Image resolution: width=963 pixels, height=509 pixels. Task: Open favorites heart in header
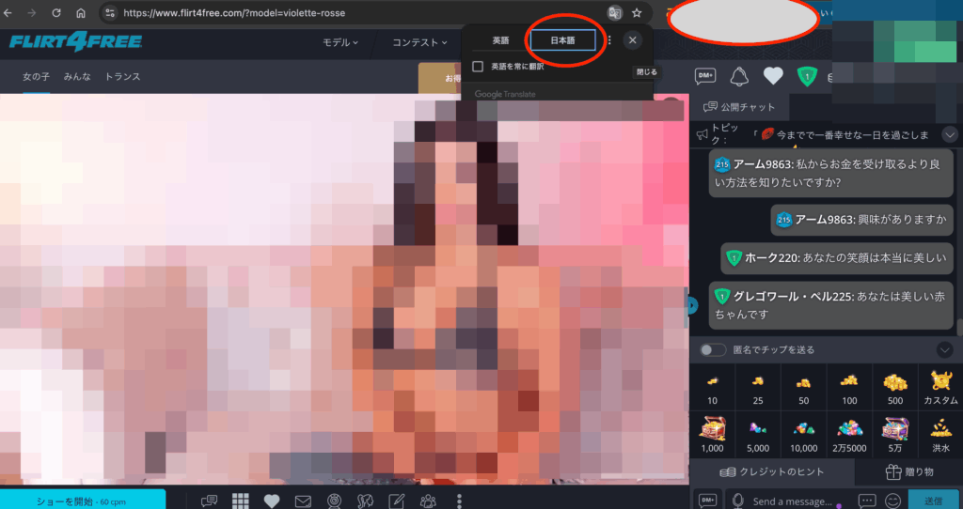(x=773, y=76)
